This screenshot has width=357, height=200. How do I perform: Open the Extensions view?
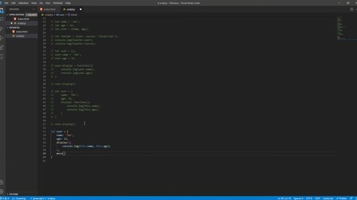(2, 47)
